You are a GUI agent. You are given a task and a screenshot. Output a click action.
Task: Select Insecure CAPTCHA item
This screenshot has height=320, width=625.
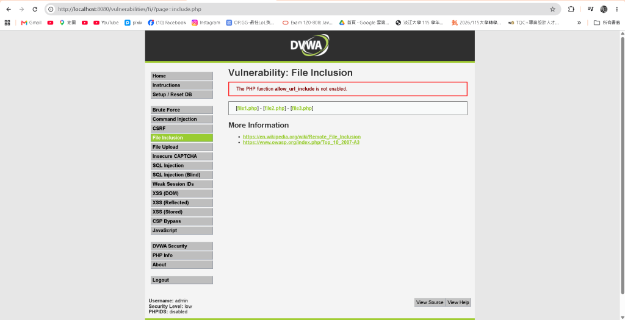pyautogui.click(x=182, y=156)
